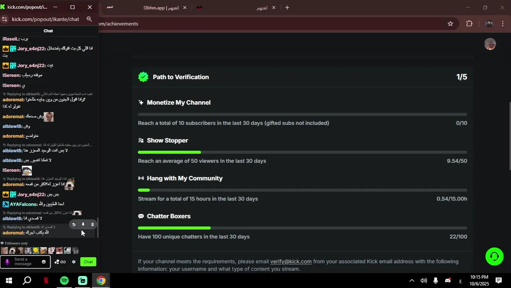Open the profile avatar menu on Kick
This screenshot has height=288, width=511.
490,44
